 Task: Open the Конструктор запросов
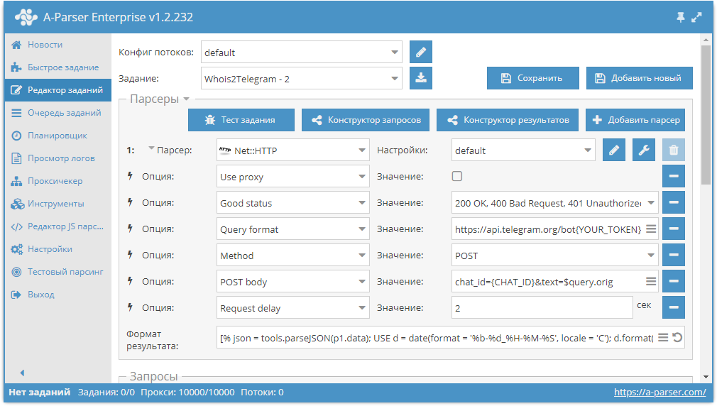[366, 120]
